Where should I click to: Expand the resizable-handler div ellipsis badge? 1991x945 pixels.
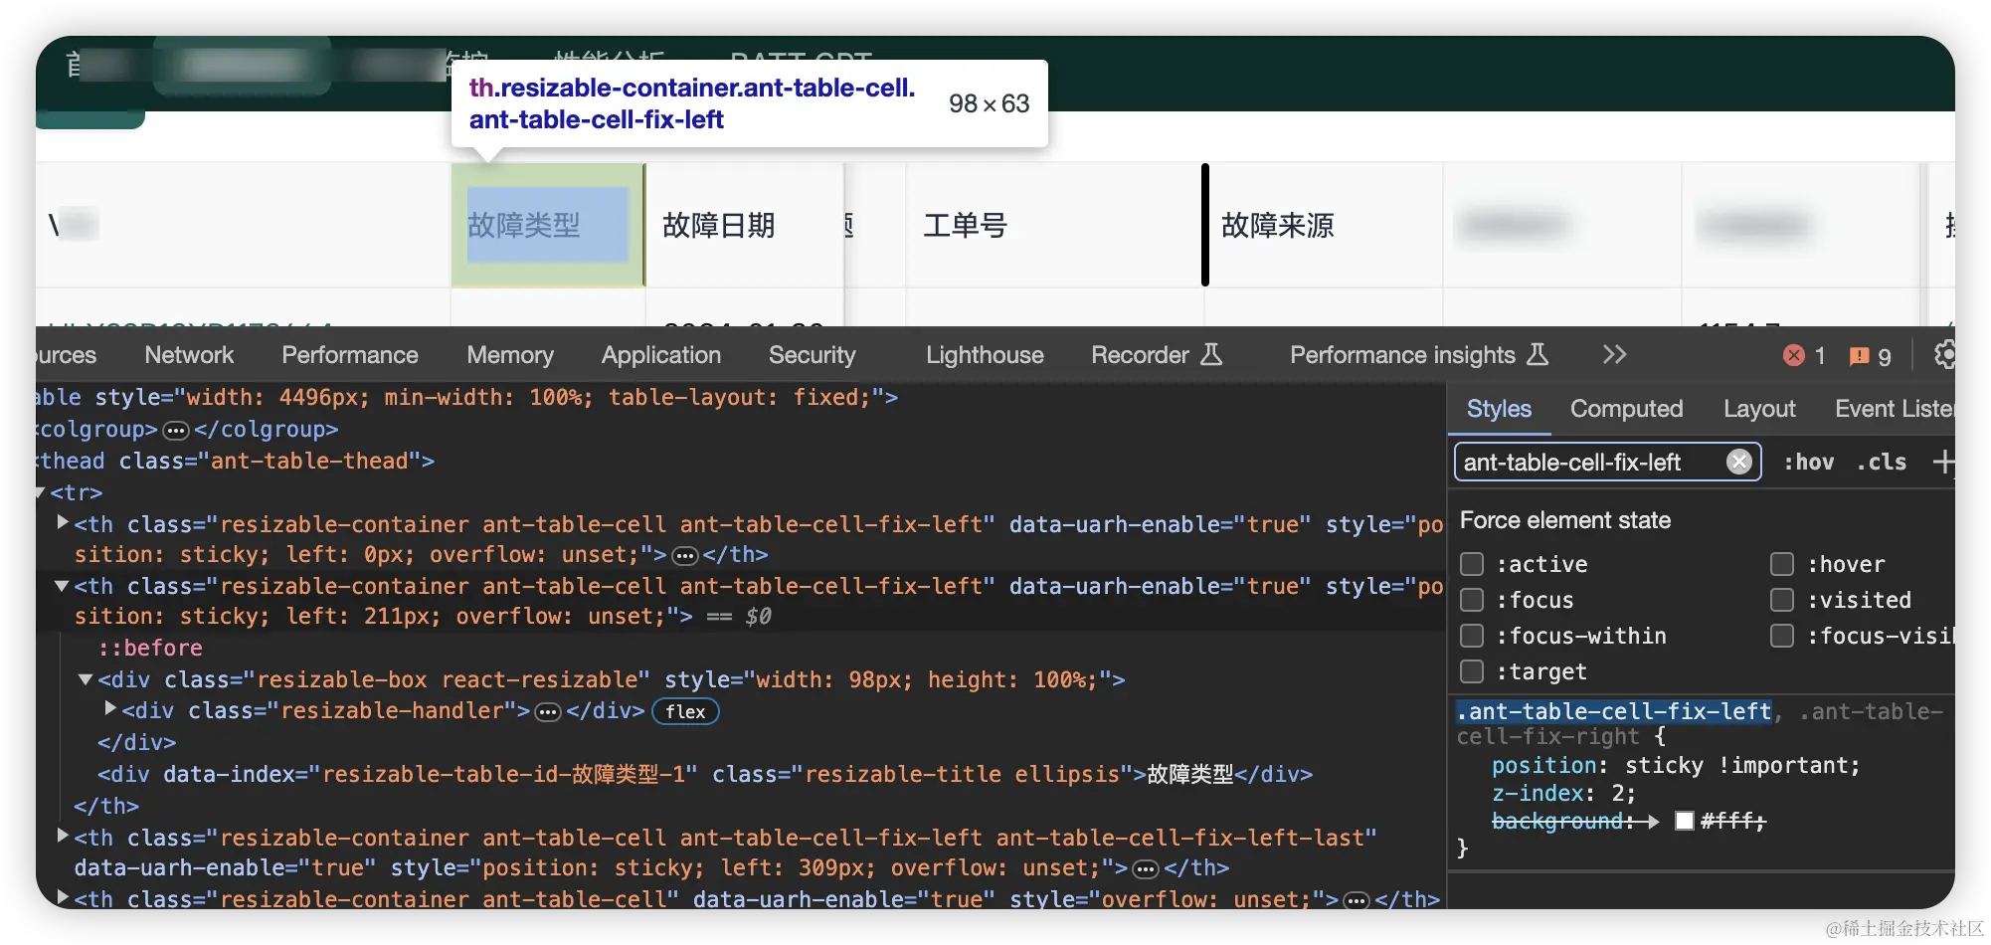(548, 711)
